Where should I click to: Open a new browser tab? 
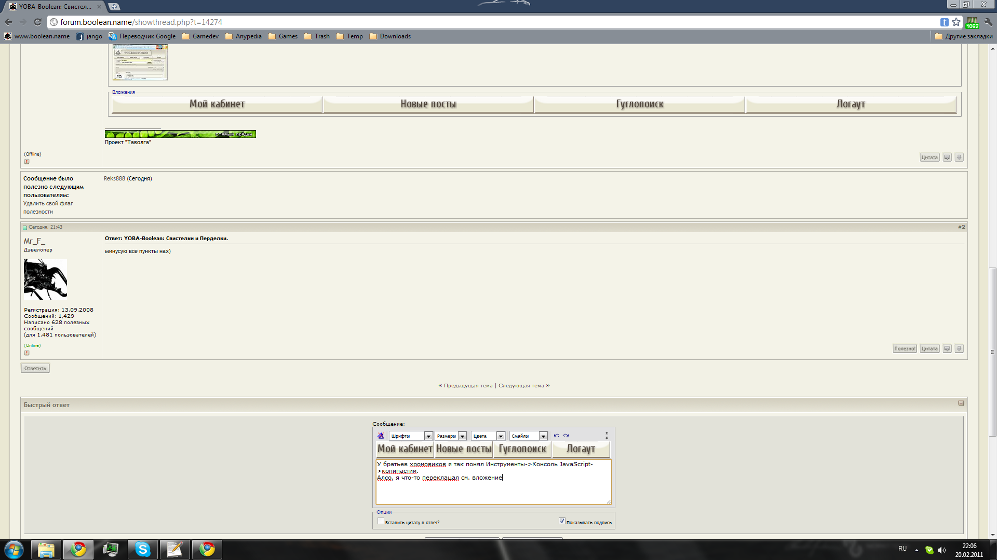114,7
